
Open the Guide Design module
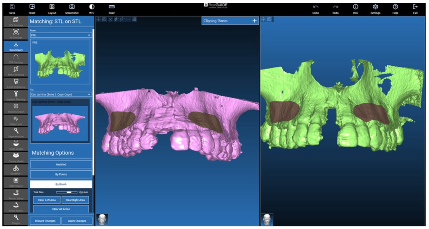click(x=16, y=145)
